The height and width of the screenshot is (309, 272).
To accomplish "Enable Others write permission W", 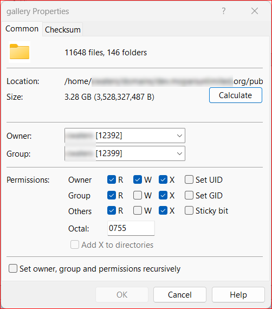I will (x=138, y=211).
